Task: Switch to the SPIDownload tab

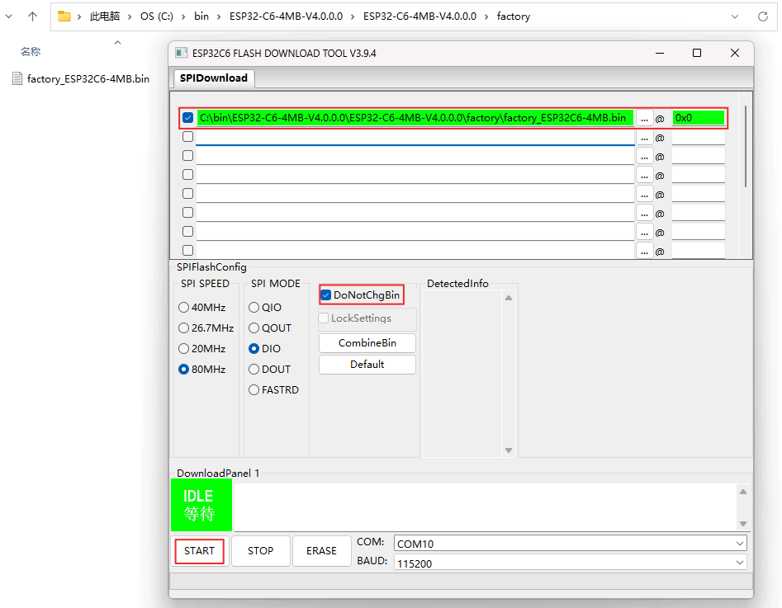Action: pos(213,78)
